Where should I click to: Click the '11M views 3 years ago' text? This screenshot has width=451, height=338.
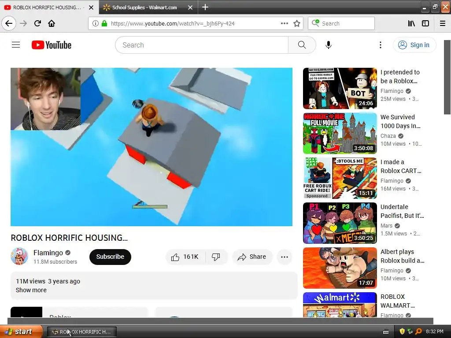pos(48,281)
